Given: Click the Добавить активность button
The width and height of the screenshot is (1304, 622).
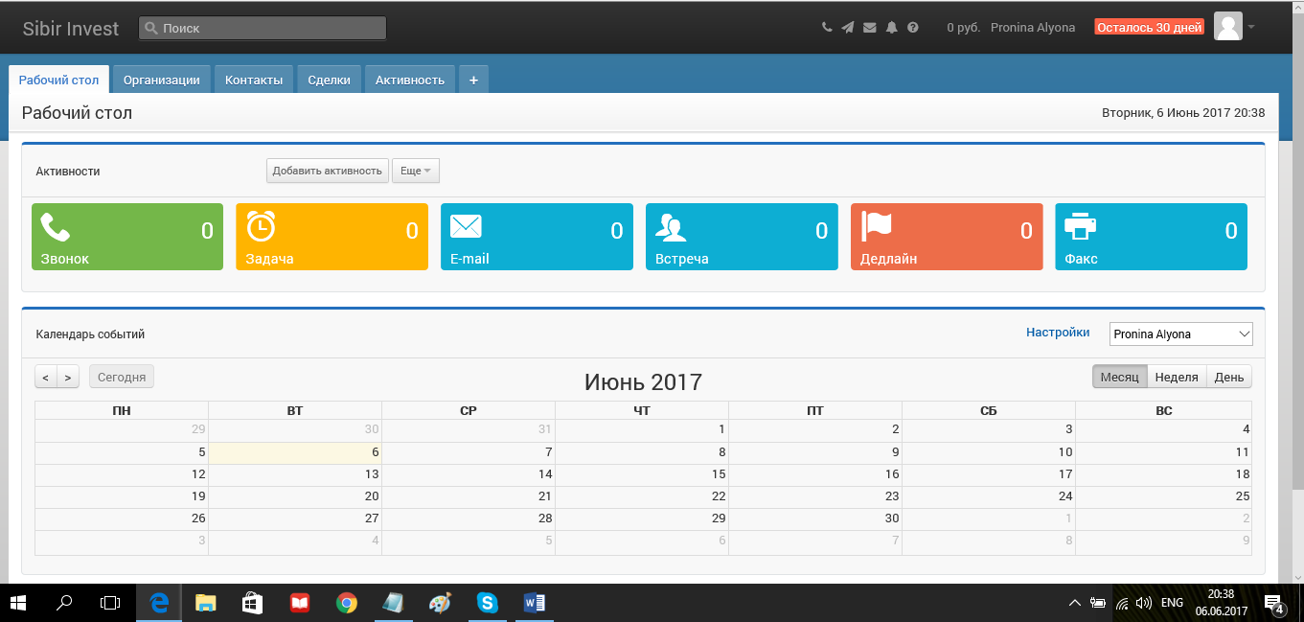Looking at the screenshot, I should (328, 171).
